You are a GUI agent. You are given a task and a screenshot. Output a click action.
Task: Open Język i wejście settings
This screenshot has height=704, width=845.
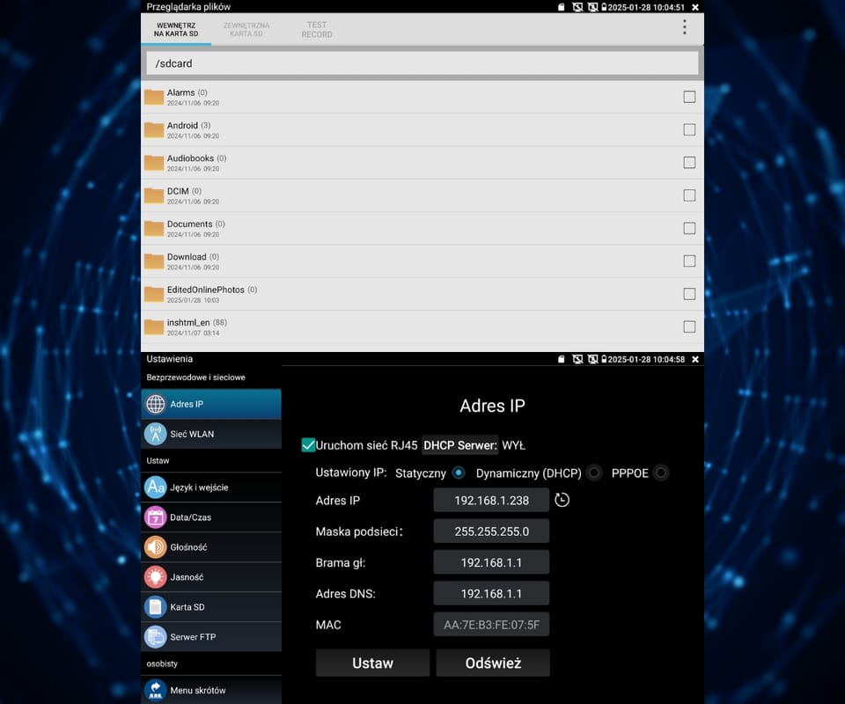(199, 488)
